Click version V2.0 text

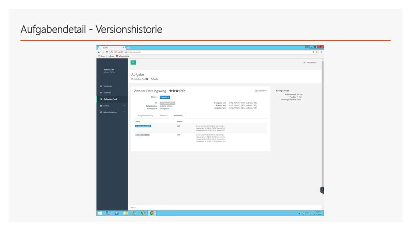coord(179,126)
